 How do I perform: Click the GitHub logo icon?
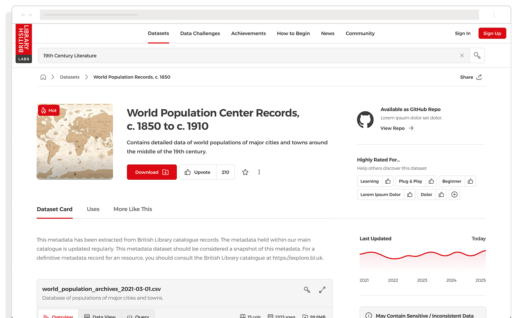pyautogui.click(x=365, y=119)
